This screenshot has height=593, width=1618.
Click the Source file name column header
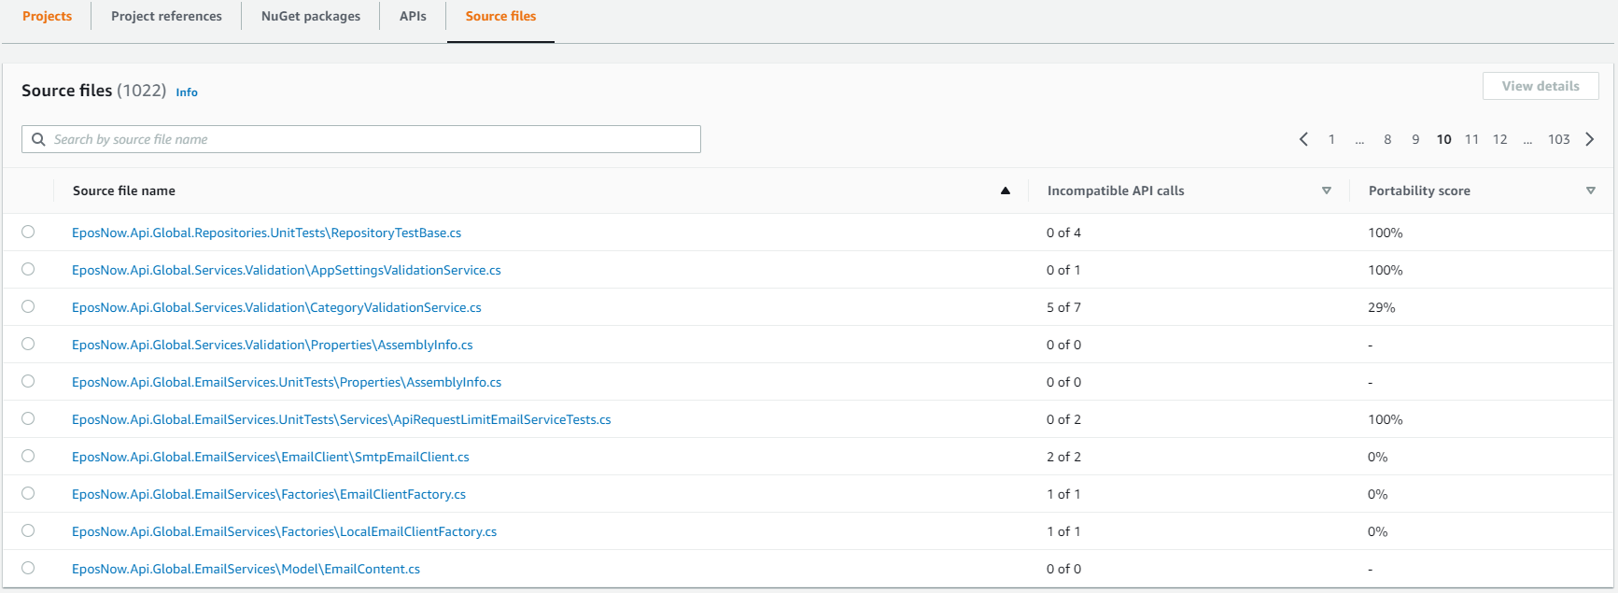point(124,191)
